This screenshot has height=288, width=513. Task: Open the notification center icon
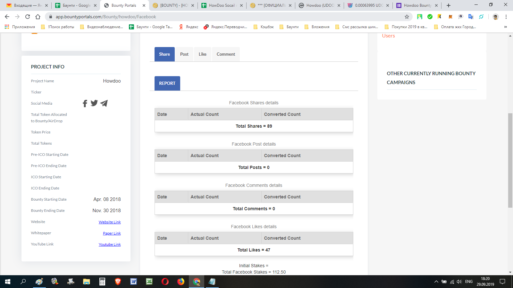502,282
